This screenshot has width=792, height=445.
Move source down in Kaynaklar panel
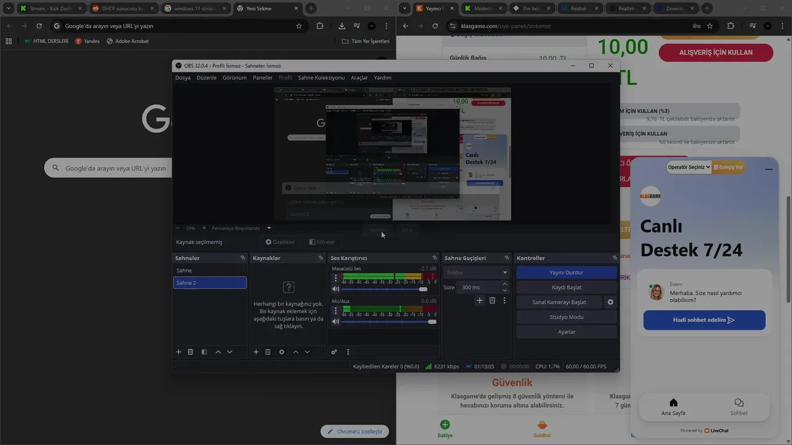(x=307, y=352)
